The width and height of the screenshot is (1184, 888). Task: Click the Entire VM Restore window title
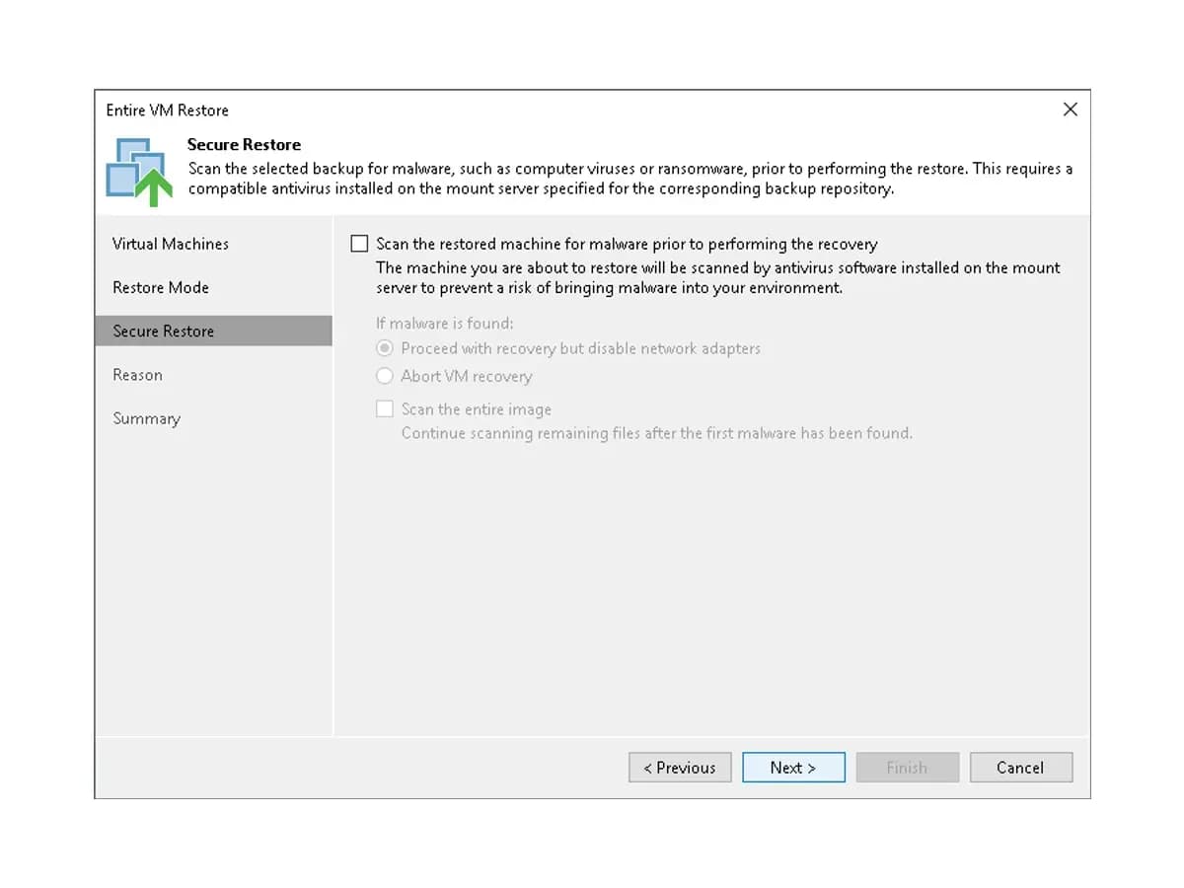168,110
